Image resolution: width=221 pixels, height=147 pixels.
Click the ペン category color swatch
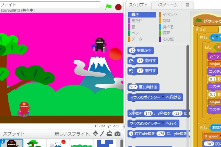[x=129, y=33]
